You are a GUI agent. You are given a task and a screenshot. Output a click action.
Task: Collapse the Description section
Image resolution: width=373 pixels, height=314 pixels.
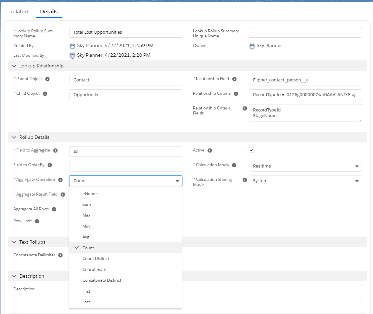click(x=14, y=276)
